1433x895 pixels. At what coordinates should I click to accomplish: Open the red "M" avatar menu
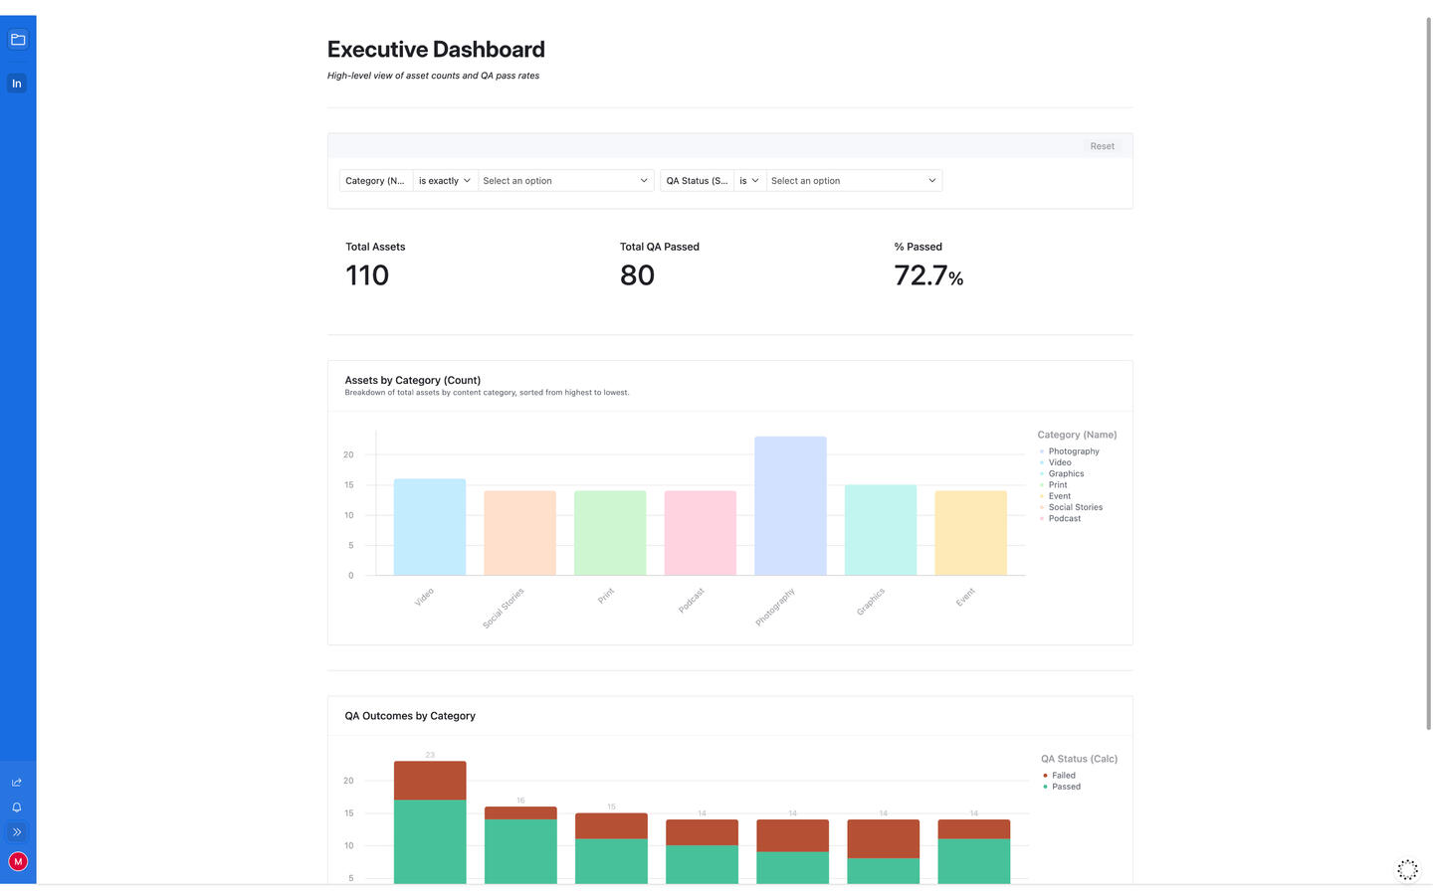pyautogui.click(x=17, y=861)
